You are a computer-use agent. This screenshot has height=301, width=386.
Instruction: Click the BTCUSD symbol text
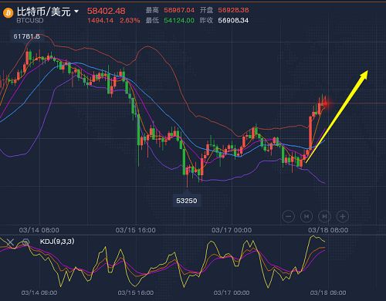pyautogui.click(x=30, y=21)
